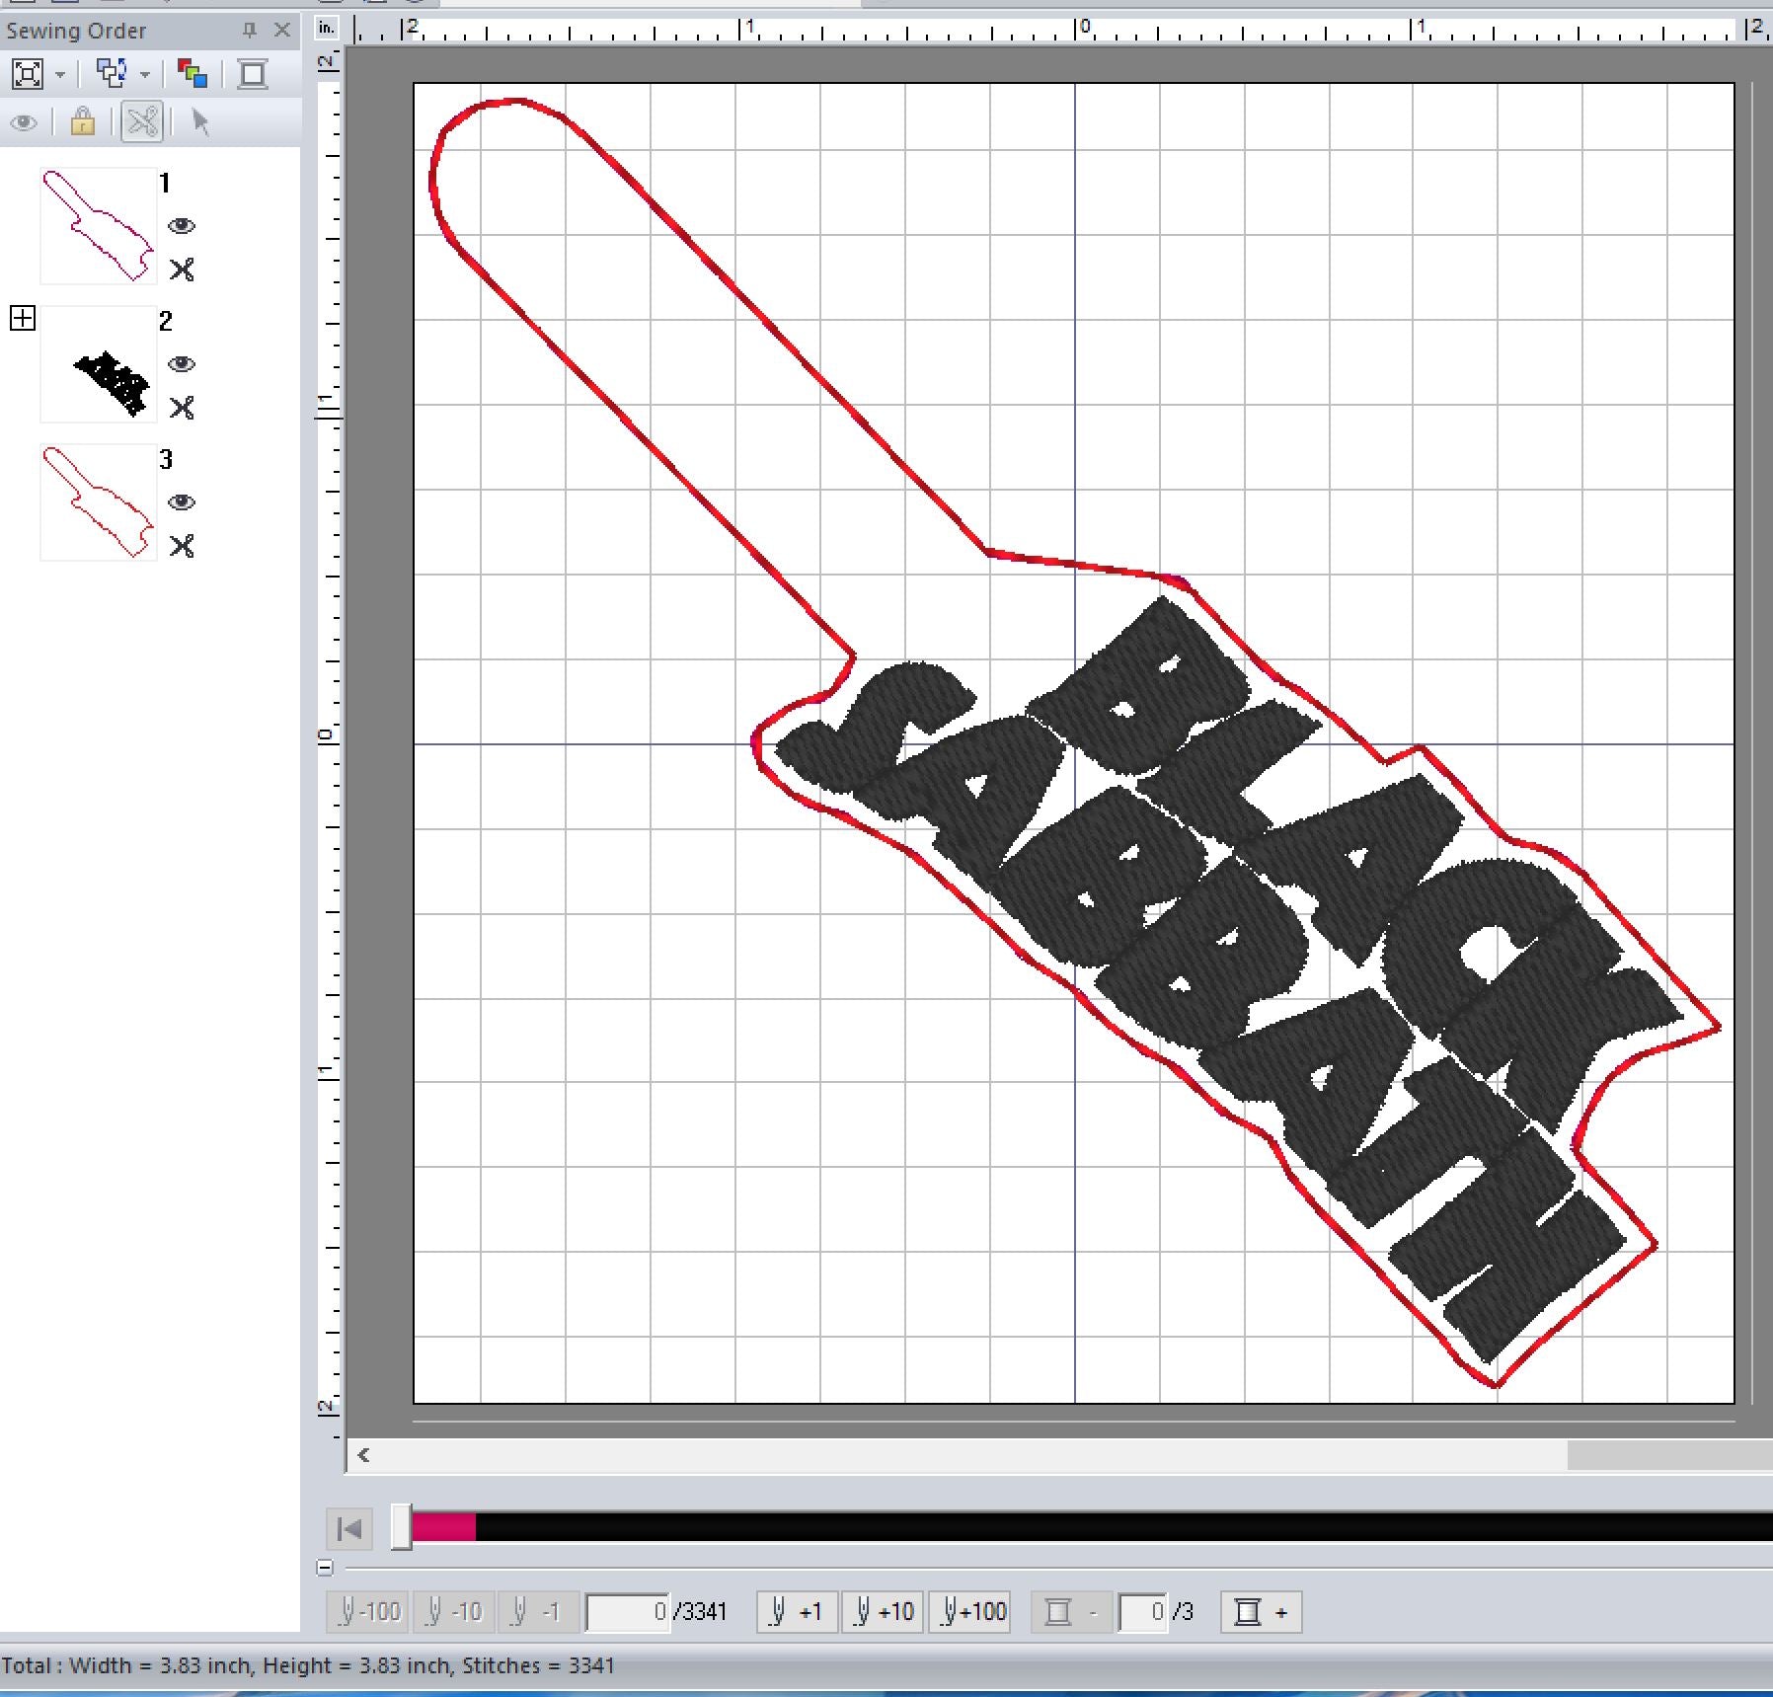1773x1697 pixels.
Task: Go to next thread color with spool plus
Action: tap(1262, 1612)
